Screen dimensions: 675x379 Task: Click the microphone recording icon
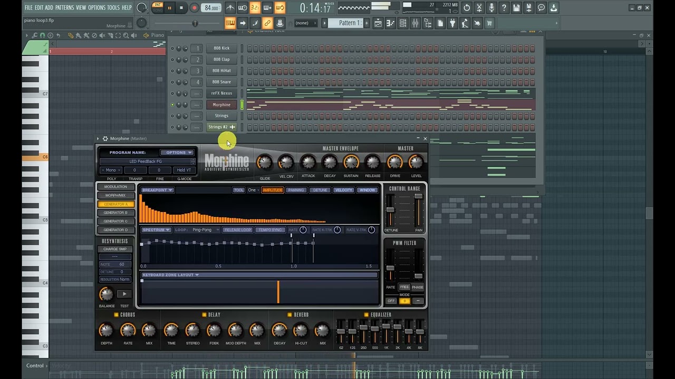[491, 8]
